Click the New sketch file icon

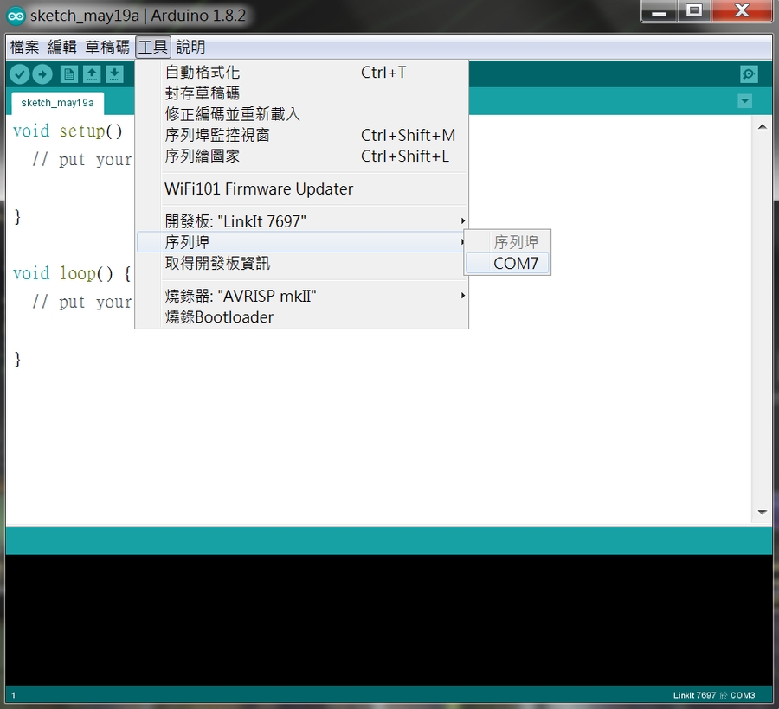(68, 74)
